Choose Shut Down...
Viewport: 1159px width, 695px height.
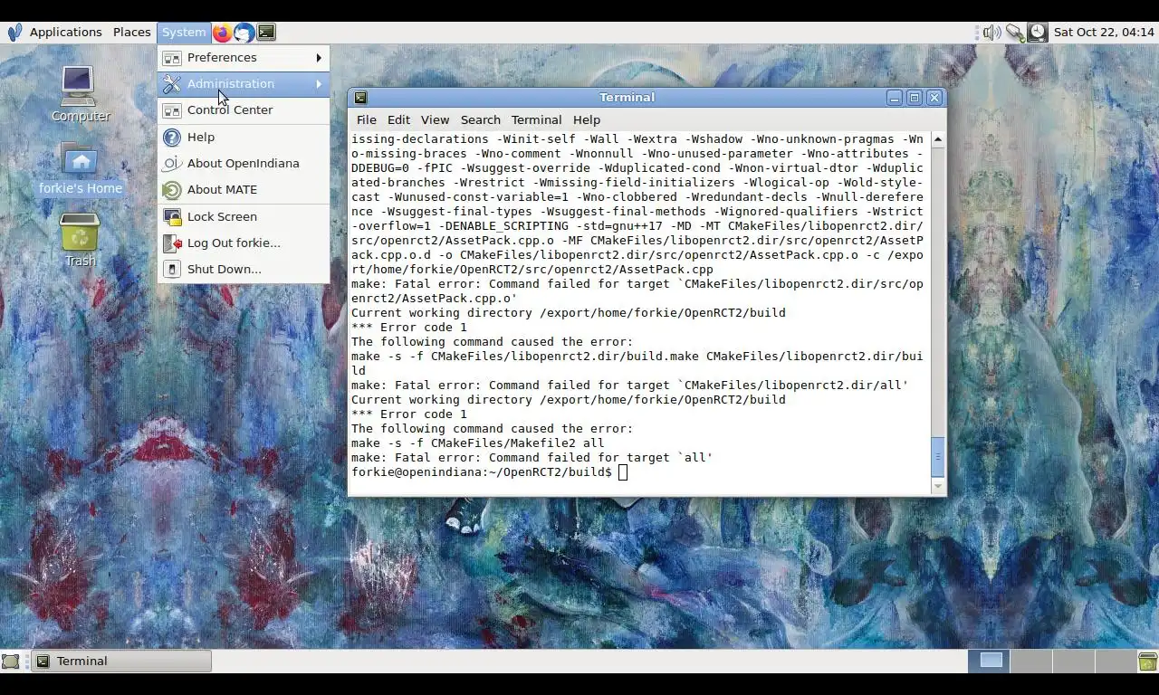[243, 270]
